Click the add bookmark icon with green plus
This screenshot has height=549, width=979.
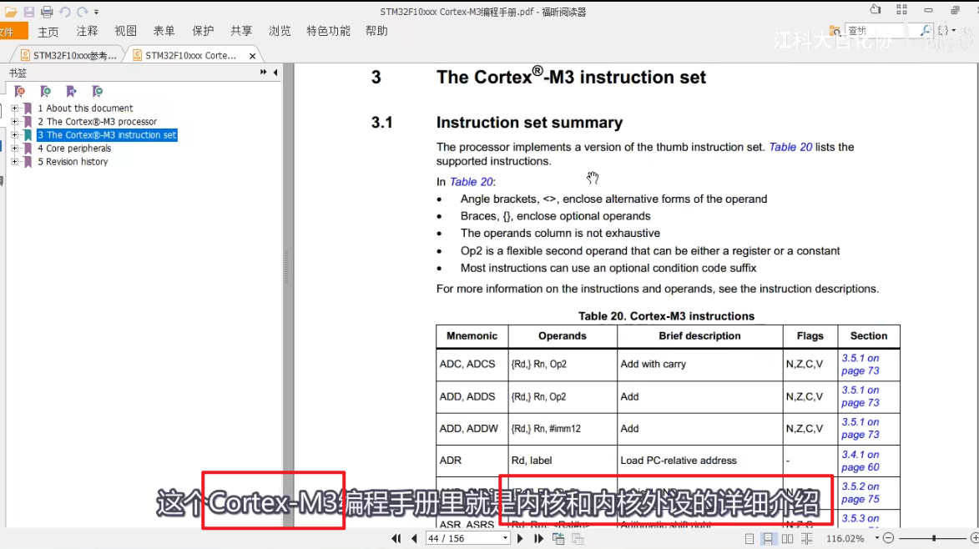(45, 92)
